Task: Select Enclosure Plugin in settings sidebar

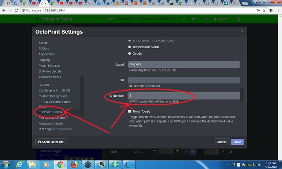Action: pos(50,112)
